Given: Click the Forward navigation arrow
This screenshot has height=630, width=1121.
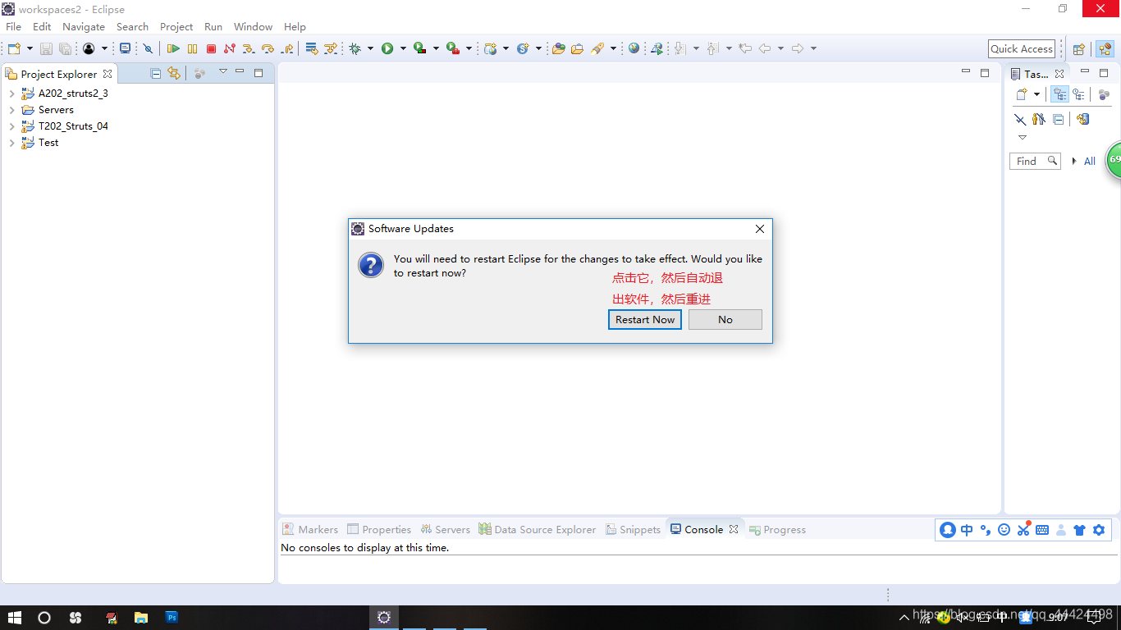Looking at the screenshot, I should (x=798, y=48).
